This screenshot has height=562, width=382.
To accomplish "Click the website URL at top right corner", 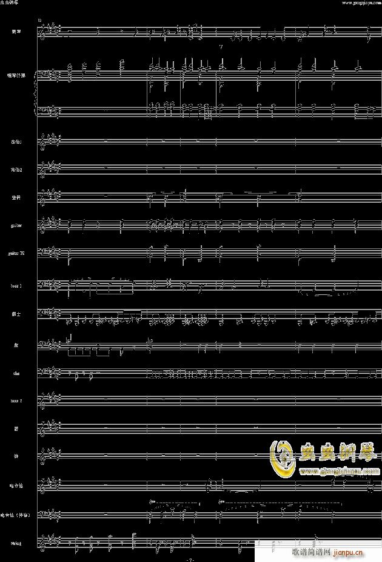I will [x=360, y=3].
